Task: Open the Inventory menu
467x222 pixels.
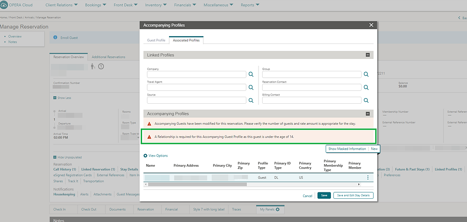Action: click(x=156, y=5)
